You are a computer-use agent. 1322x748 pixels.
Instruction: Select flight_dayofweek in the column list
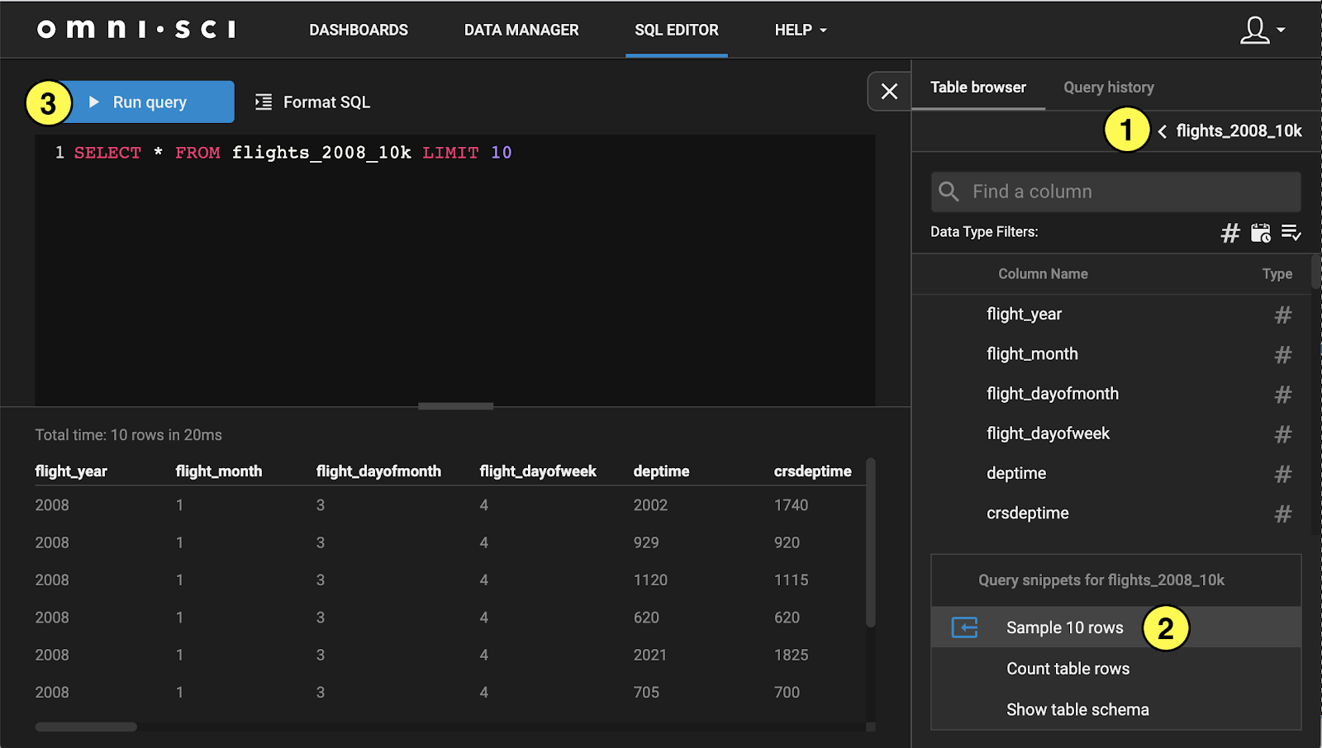point(1048,433)
